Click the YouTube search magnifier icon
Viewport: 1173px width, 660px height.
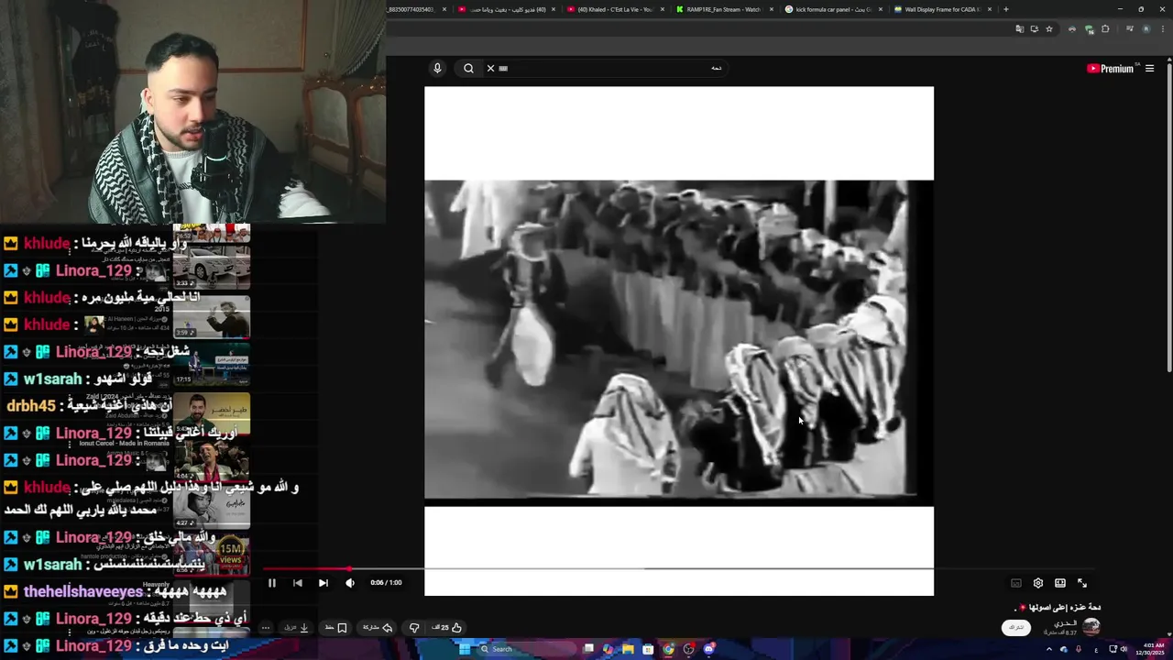point(468,68)
